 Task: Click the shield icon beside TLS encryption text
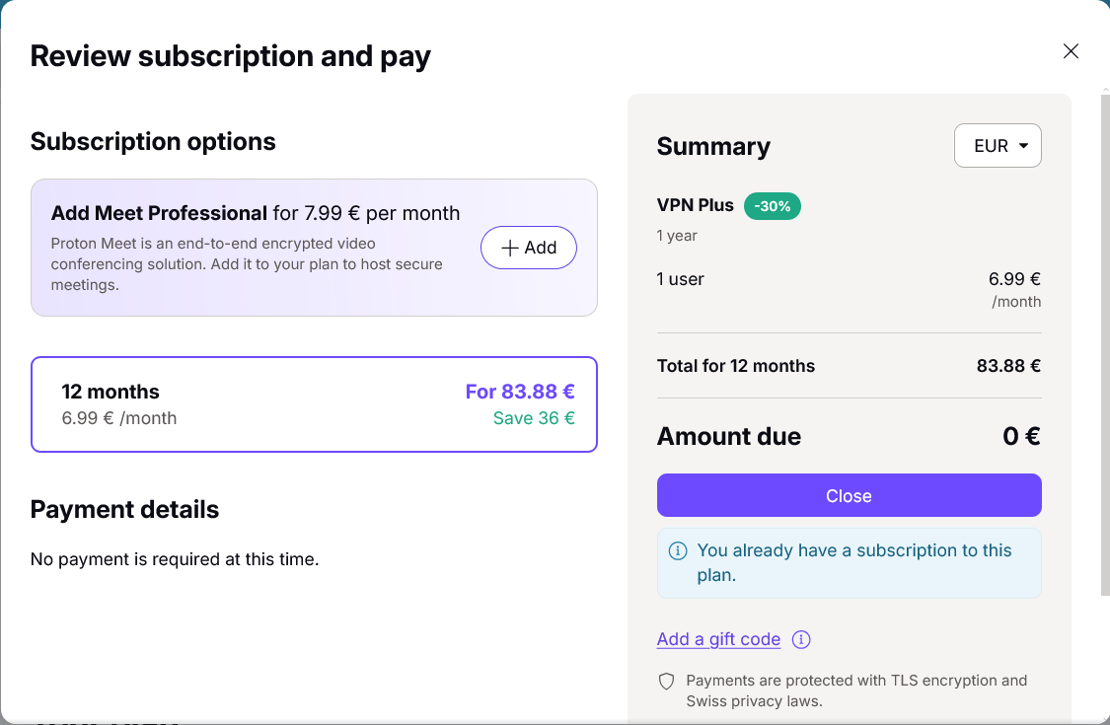coord(666,681)
